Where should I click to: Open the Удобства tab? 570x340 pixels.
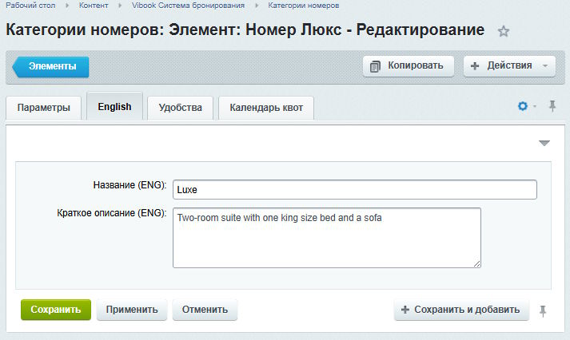[x=181, y=108]
